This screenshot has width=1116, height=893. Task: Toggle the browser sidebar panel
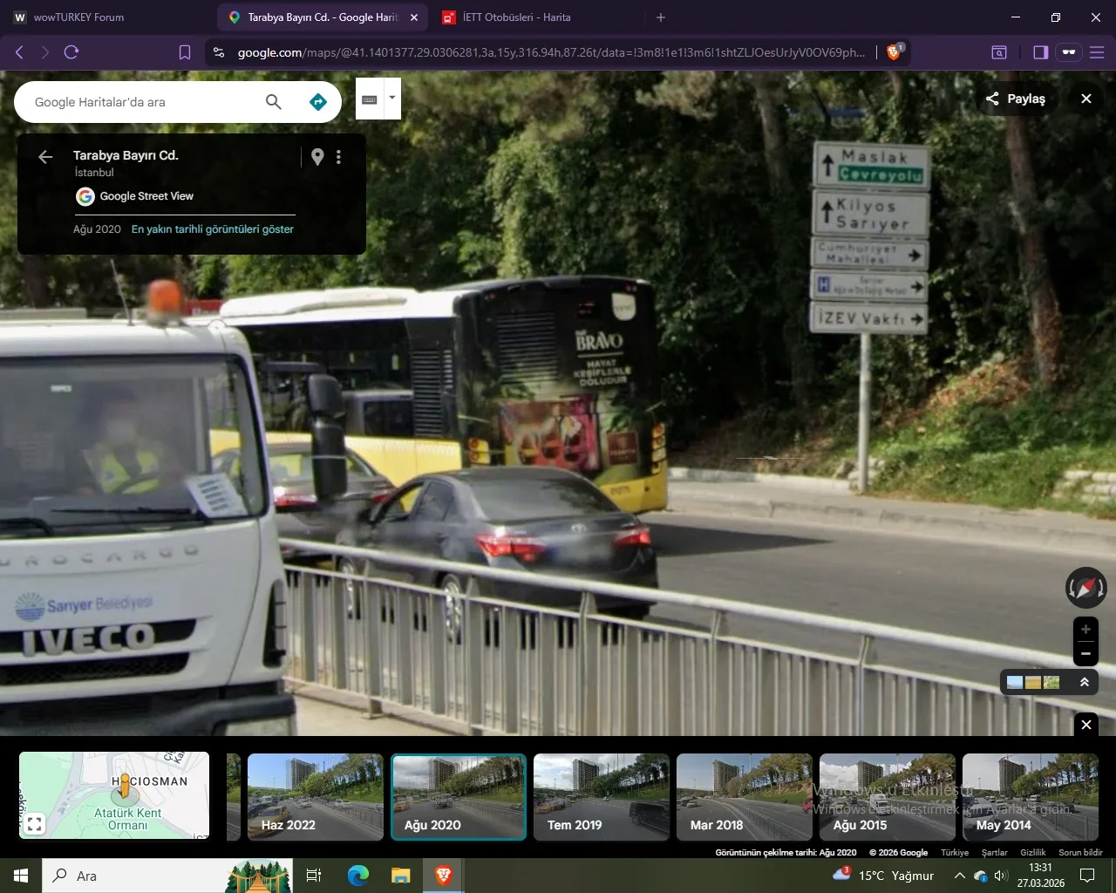point(1040,52)
